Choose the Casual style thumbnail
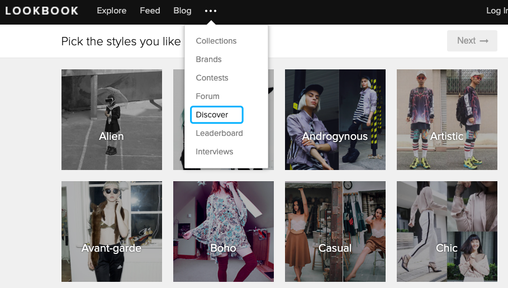The height and width of the screenshot is (288, 508). (335, 232)
